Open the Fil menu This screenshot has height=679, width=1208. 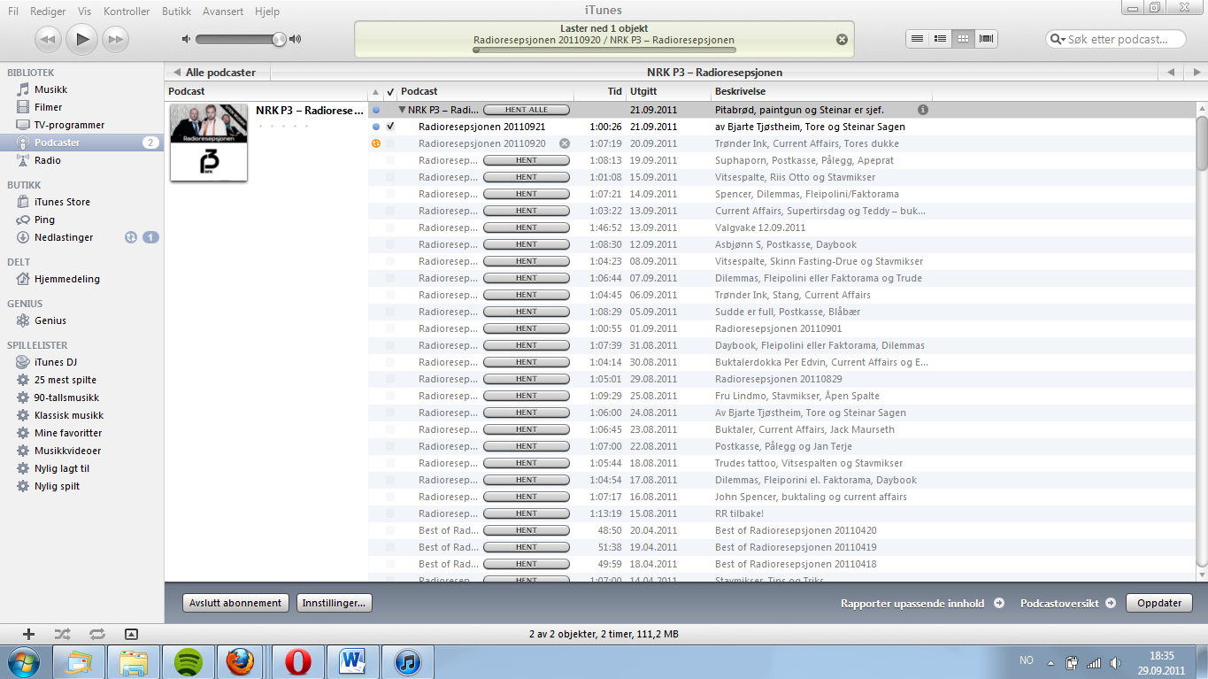(13, 12)
